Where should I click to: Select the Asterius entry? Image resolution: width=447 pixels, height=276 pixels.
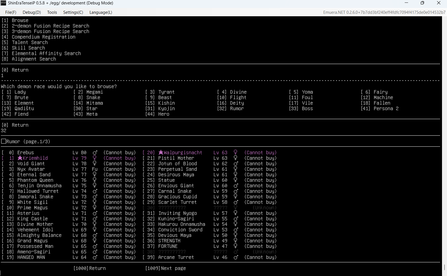click(69, 213)
